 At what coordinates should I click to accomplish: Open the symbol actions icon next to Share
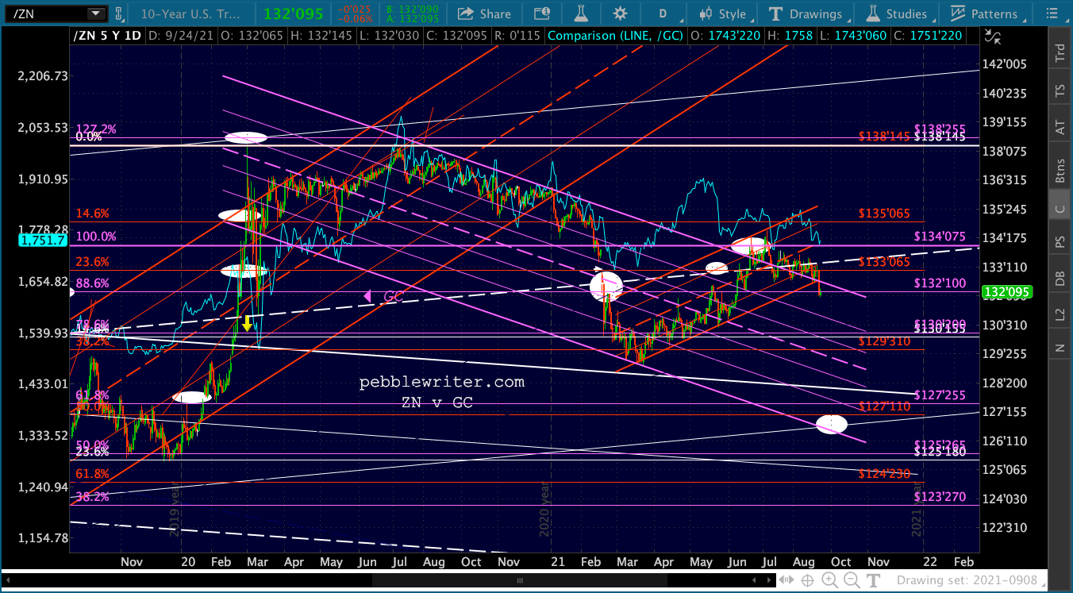click(543, 13)
